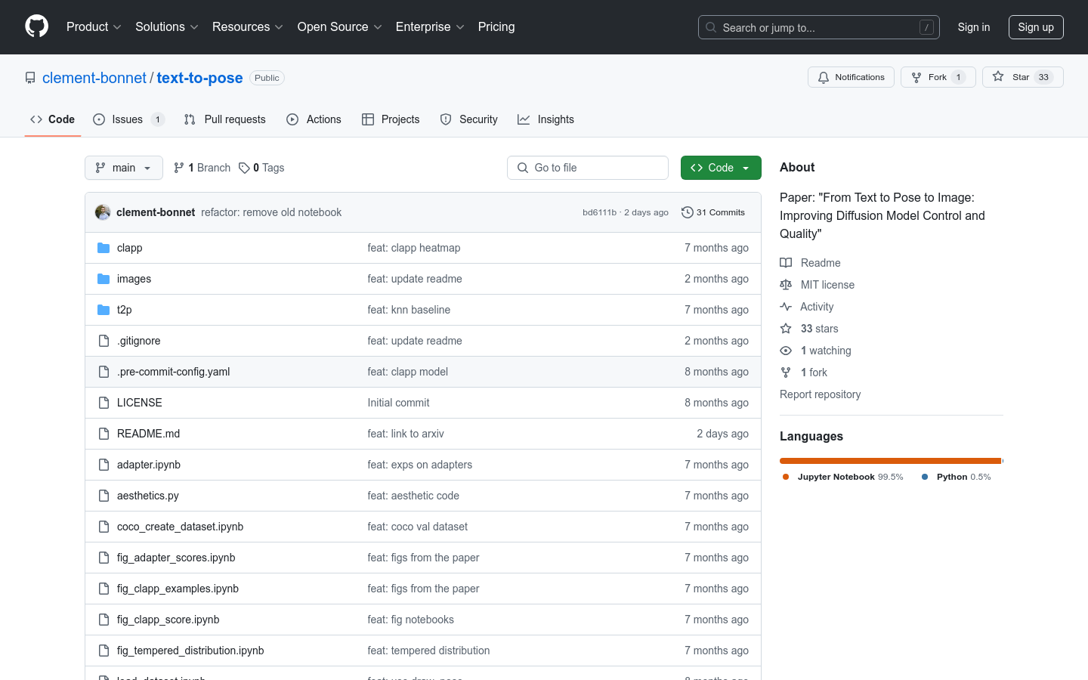Screen dimensions: 1088x680
Task: Click the Sign up button
Action: [1036, 27]
